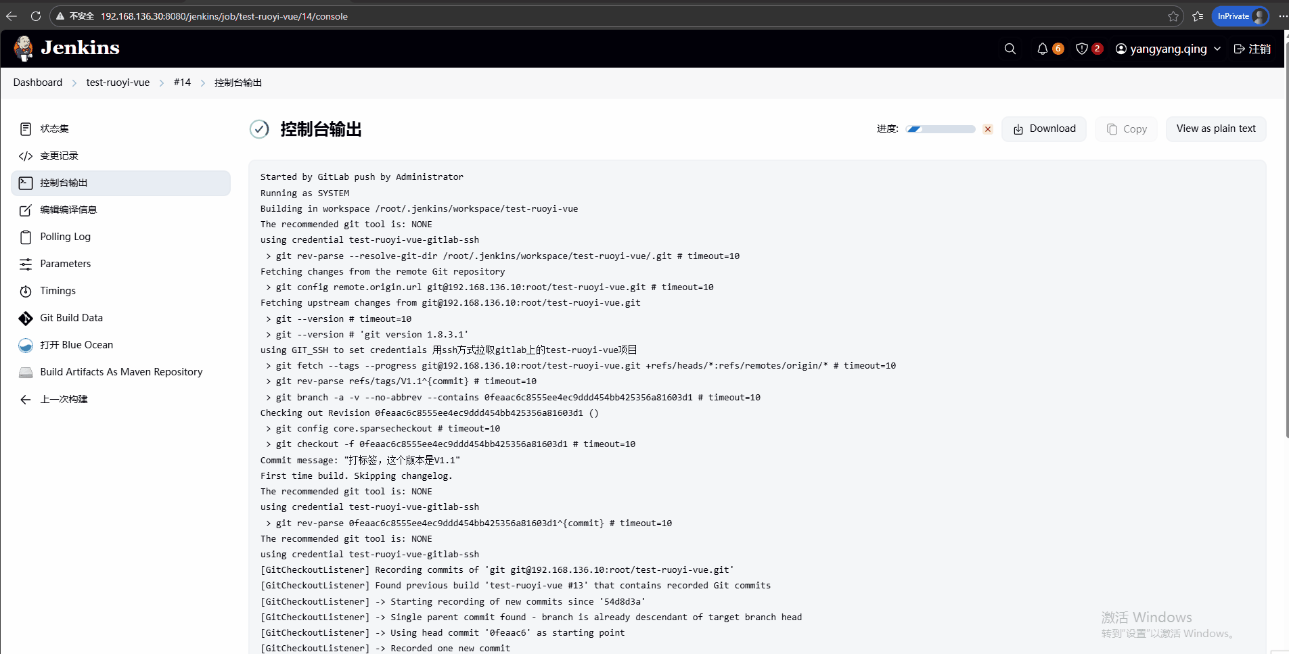Open the Jenkins search magnifier icon
Viewport: 1289px width, 654px height.
coord(1010,49)
